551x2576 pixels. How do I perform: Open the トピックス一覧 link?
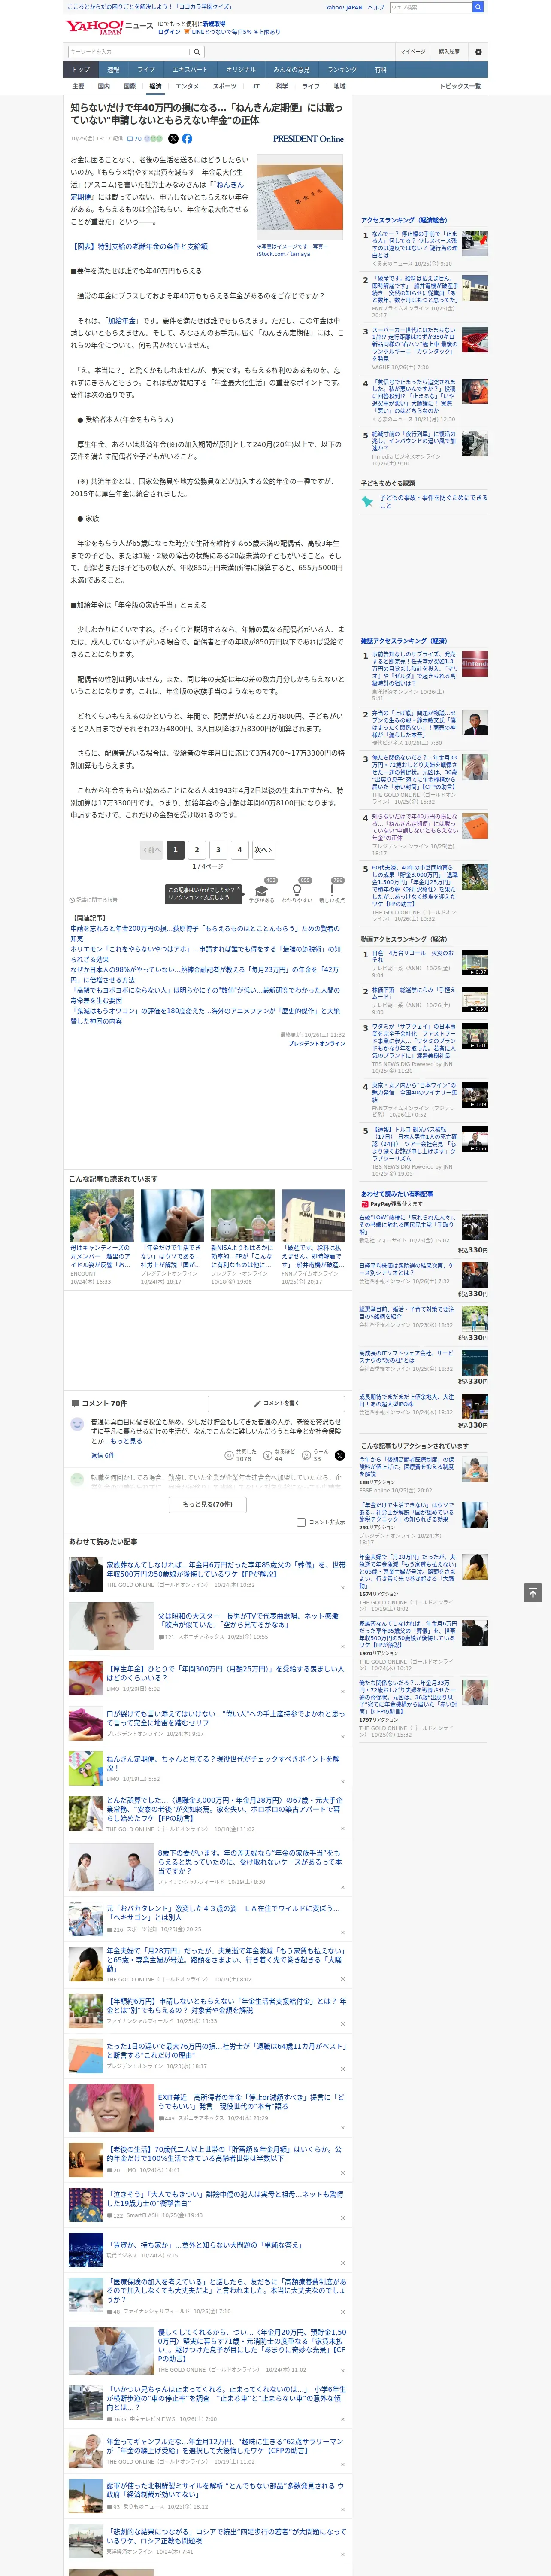460,86
